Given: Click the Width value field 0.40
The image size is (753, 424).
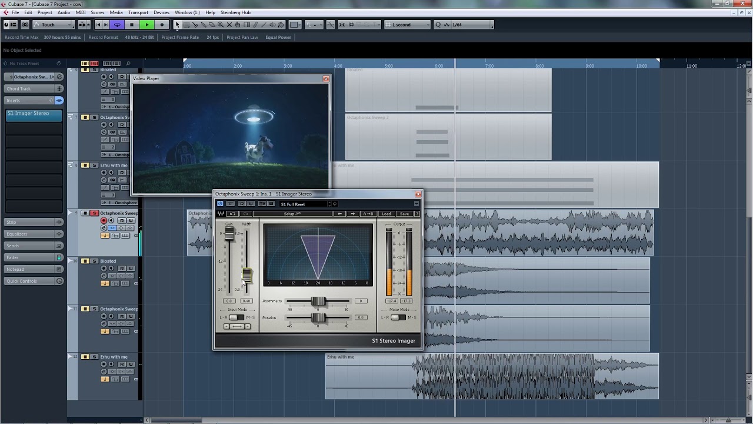Looking at the screenshot, I should pyautogui.click(x=246, y=301).
